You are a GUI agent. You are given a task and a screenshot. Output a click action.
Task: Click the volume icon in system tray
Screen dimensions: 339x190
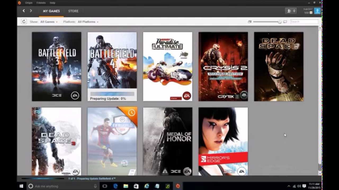click(299, 186)
